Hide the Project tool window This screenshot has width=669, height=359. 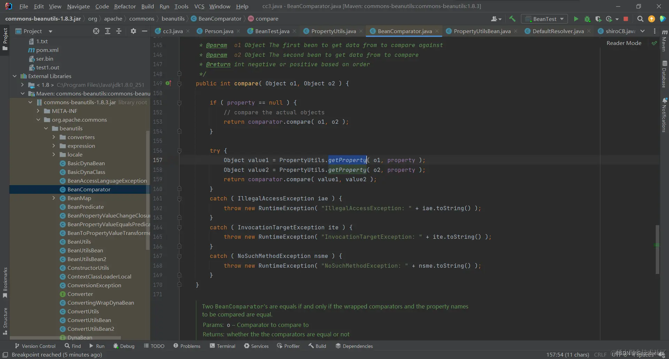(x=145, y=31)
